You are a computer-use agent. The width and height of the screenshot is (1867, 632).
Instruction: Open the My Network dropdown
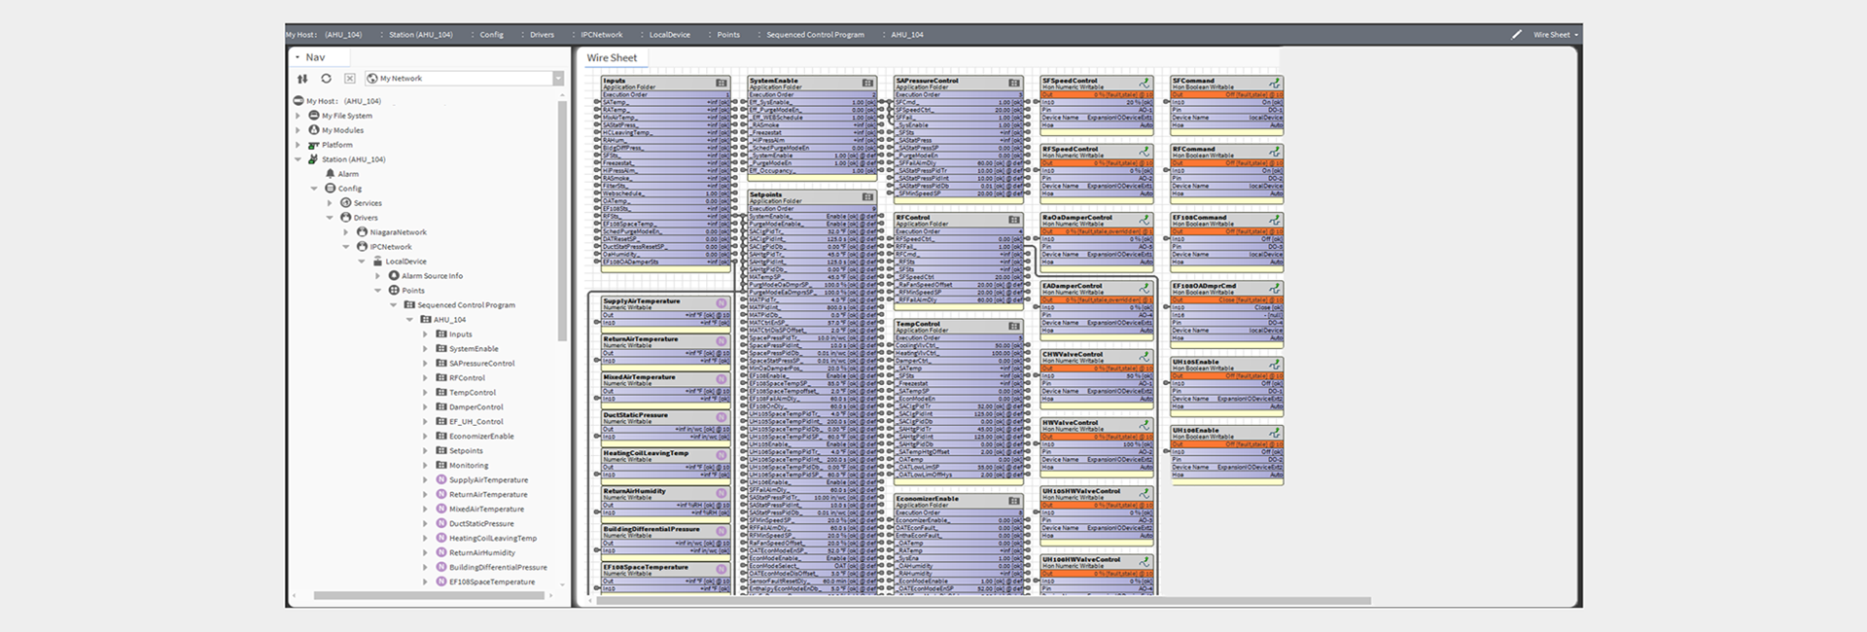pos(558,79)
